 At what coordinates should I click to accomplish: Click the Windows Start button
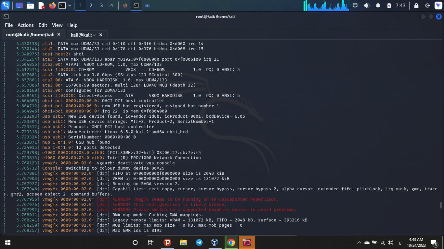(x=8, y=243)
